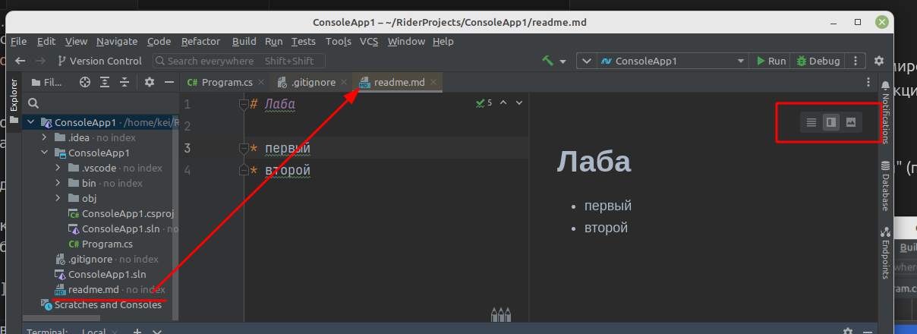Open the Database tool window
The image size is (917, 334).
885,186
